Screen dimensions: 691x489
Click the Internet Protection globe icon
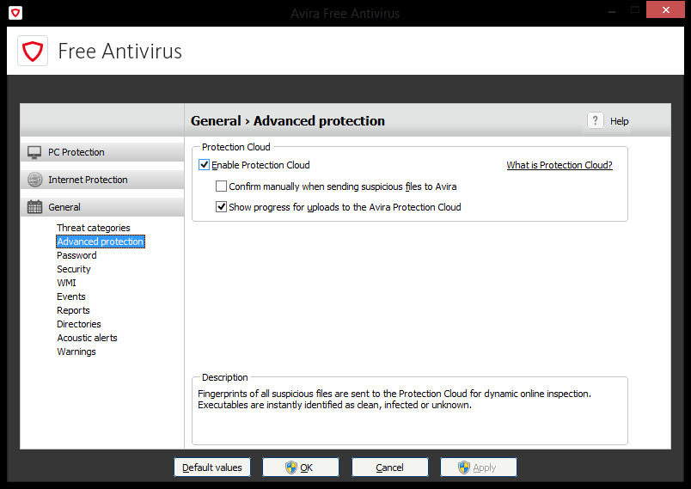[35, 180]
